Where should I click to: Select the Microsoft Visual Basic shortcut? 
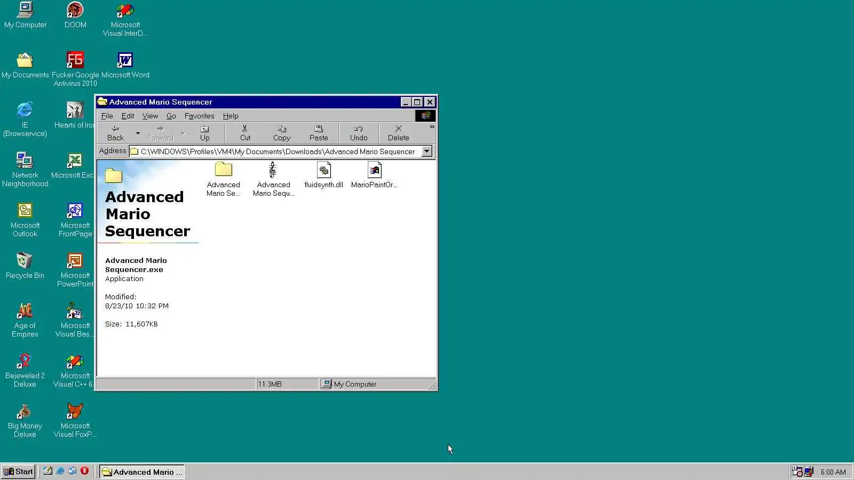pyautogui.click(x=75, y=320)
